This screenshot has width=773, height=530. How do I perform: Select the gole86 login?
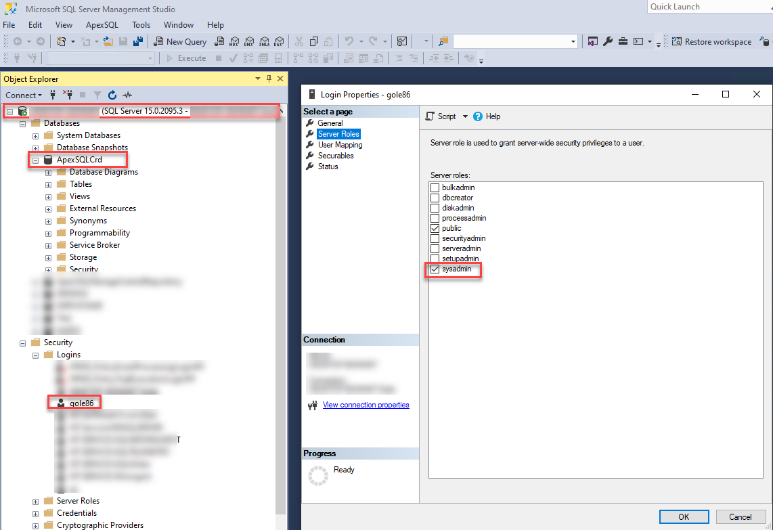pyautogui.click(x=81, y=403)
